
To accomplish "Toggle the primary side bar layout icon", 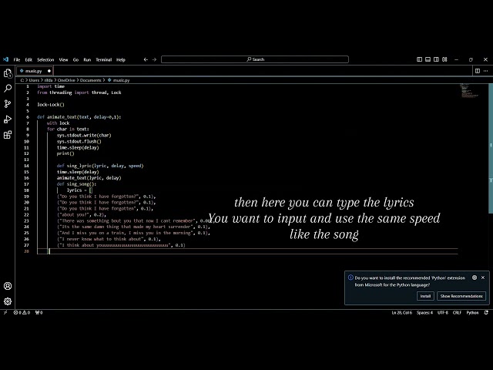I will [419, 59].
